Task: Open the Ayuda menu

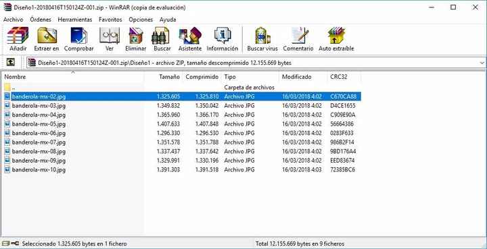Action: click(168, 20)
